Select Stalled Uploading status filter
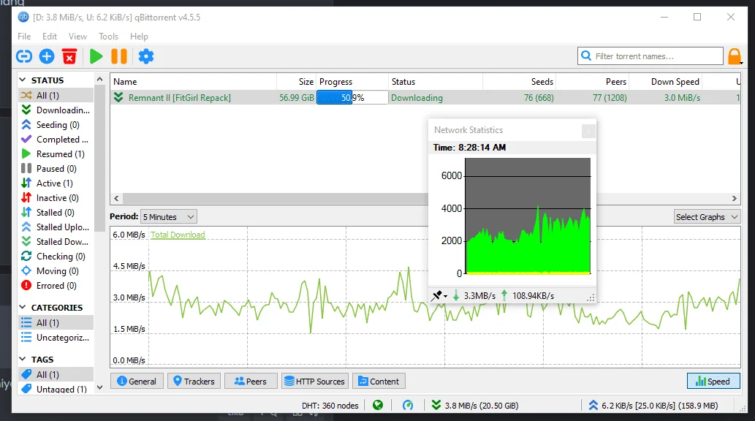This screenshot has width=755, height=421. click(56, 227)
